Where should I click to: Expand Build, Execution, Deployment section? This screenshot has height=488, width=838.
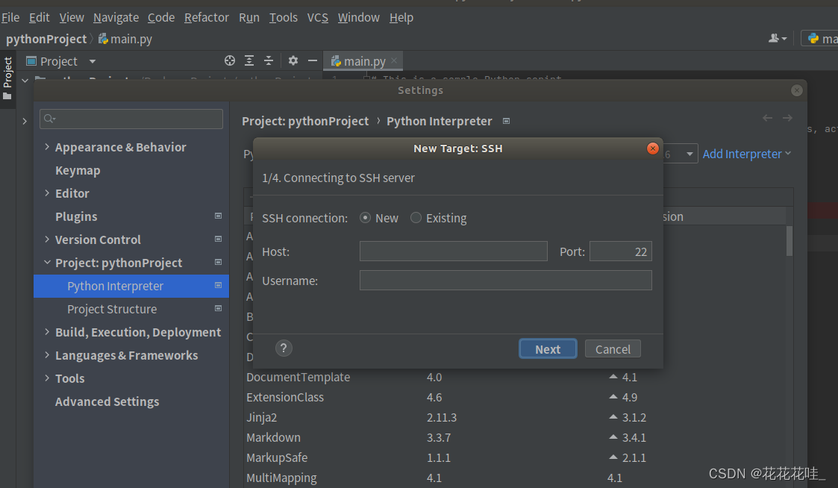coord(47,332)
